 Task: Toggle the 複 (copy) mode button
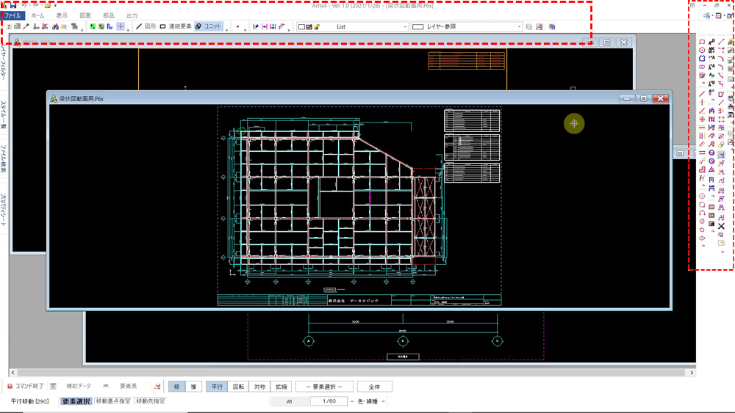(x=193, y=387)
